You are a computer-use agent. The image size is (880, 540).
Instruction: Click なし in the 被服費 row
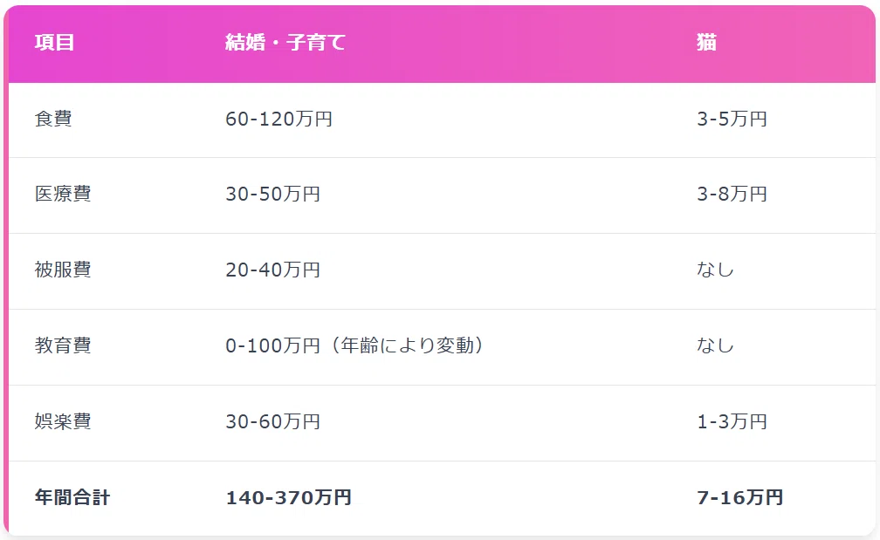click(x=715, y=270)
